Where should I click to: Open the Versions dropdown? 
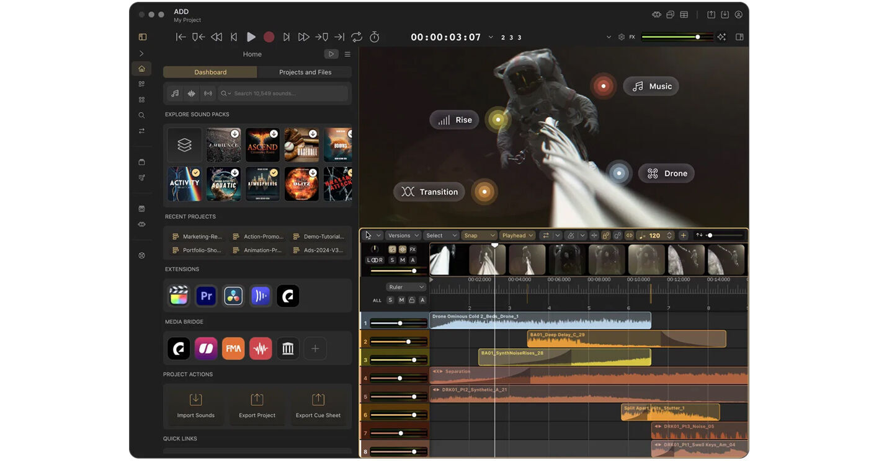point(403,235)
